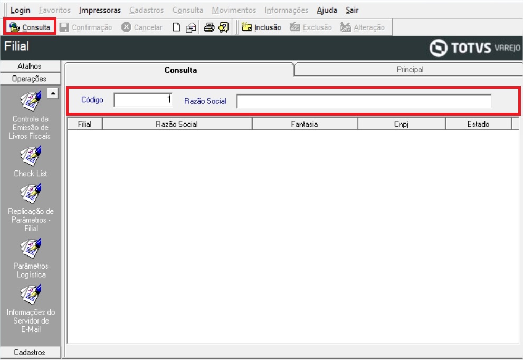Click the Operações sidebar section button
The width and height of the screenshot is (523, 360).
[30, 79]
